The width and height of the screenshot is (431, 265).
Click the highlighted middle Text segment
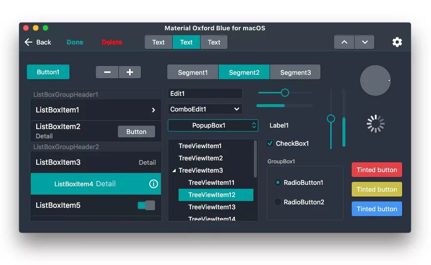(x=186, y=42)
